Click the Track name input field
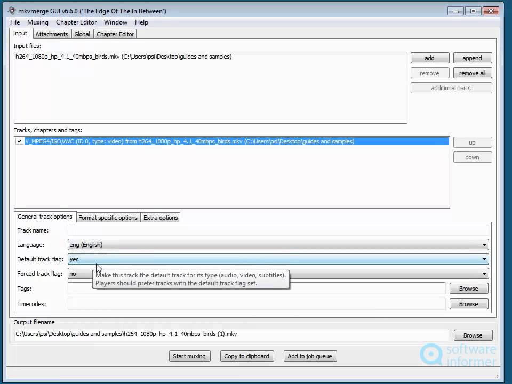 tap(278, 230)
